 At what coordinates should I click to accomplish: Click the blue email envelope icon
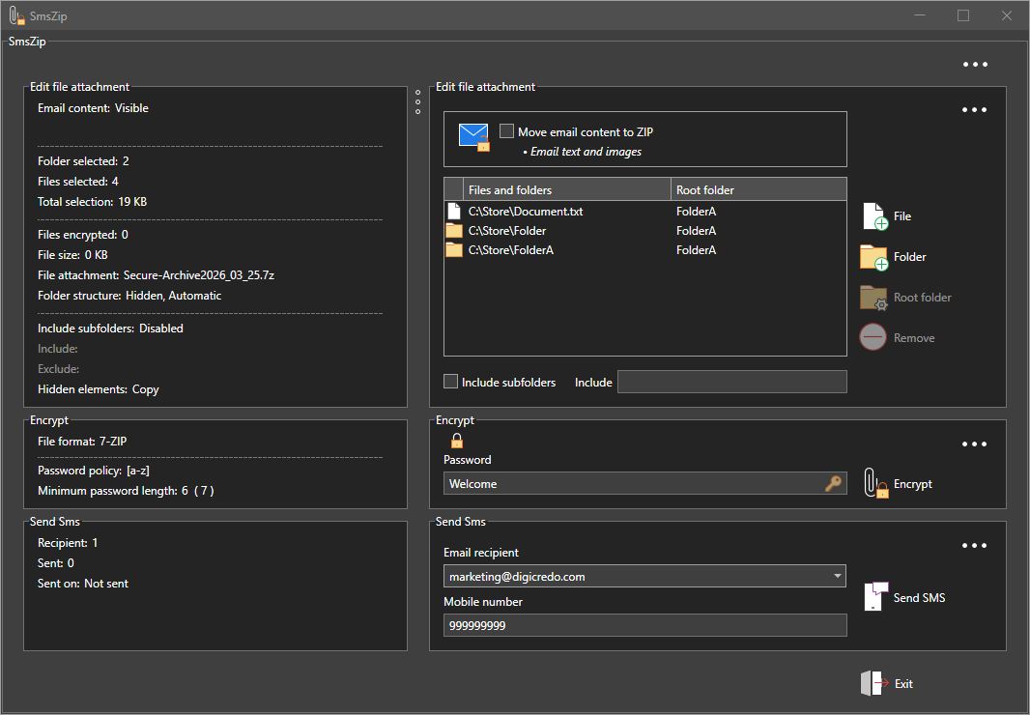(473, 136)
